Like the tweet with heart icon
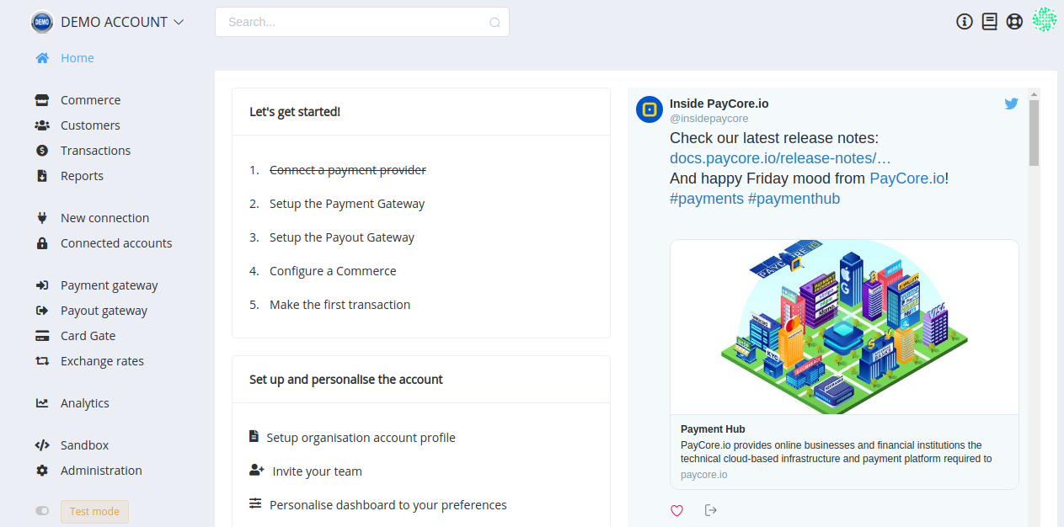The height and width of the screenshot is (527, 1064). pyautogui.click(x=676, y=510)
